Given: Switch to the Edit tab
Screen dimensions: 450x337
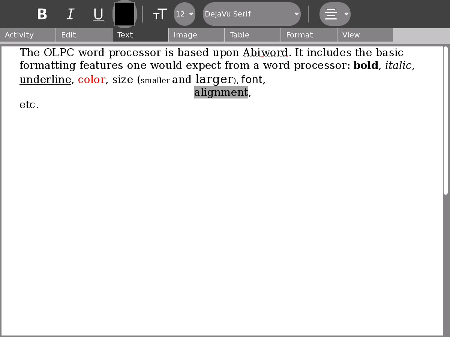Looking at the screenshot, I should (84, 35).
